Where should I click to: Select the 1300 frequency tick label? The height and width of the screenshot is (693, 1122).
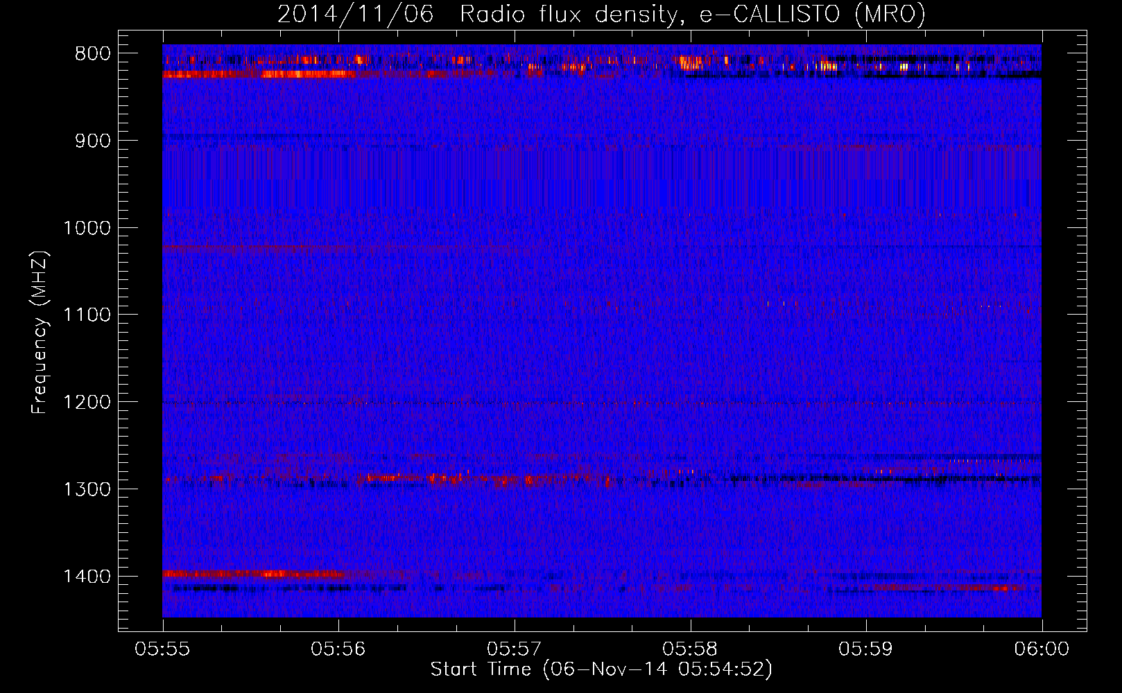[87, 489]
